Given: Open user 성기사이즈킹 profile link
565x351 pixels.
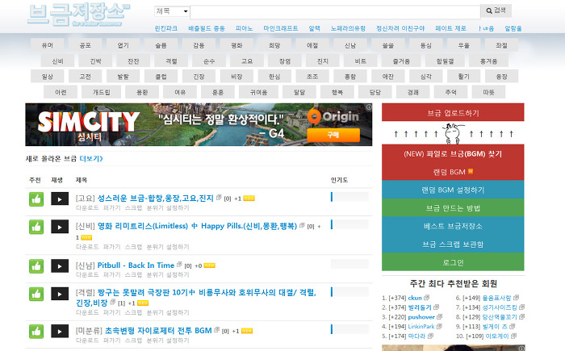Looking at the screenshot, I should [x=500, y=307].
